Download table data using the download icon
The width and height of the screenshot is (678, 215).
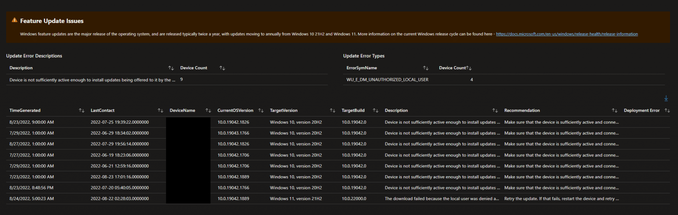(x=666, y=98)
